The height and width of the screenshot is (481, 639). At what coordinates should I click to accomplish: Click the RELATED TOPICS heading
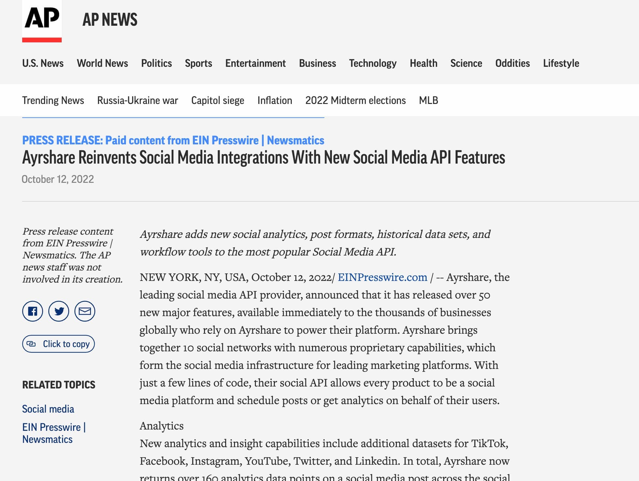pos(59,385)
